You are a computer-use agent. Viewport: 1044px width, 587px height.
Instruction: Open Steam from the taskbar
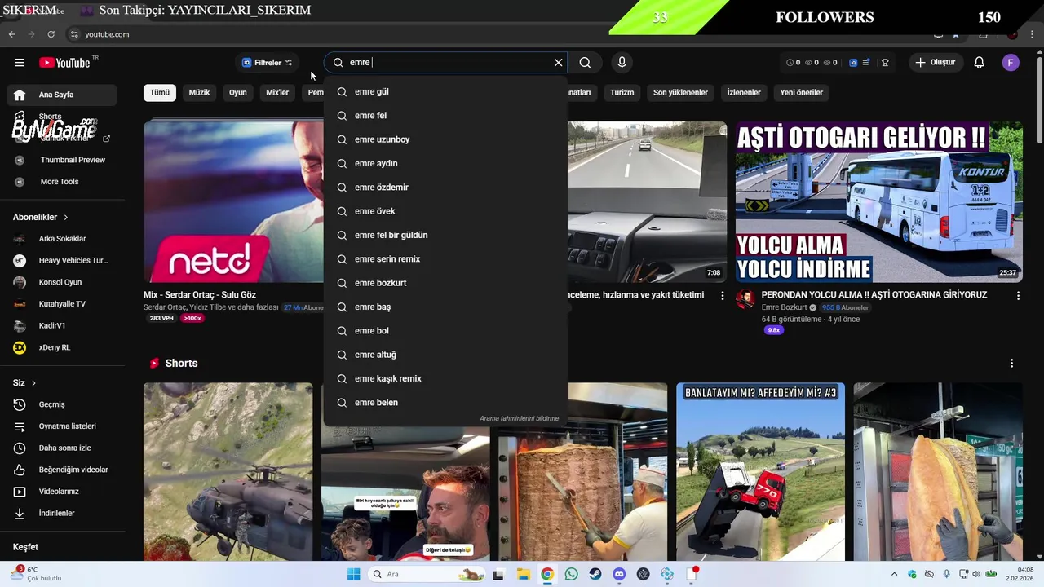pos(595,574)
